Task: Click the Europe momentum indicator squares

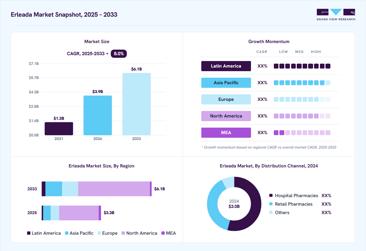Action: [302, 99]
